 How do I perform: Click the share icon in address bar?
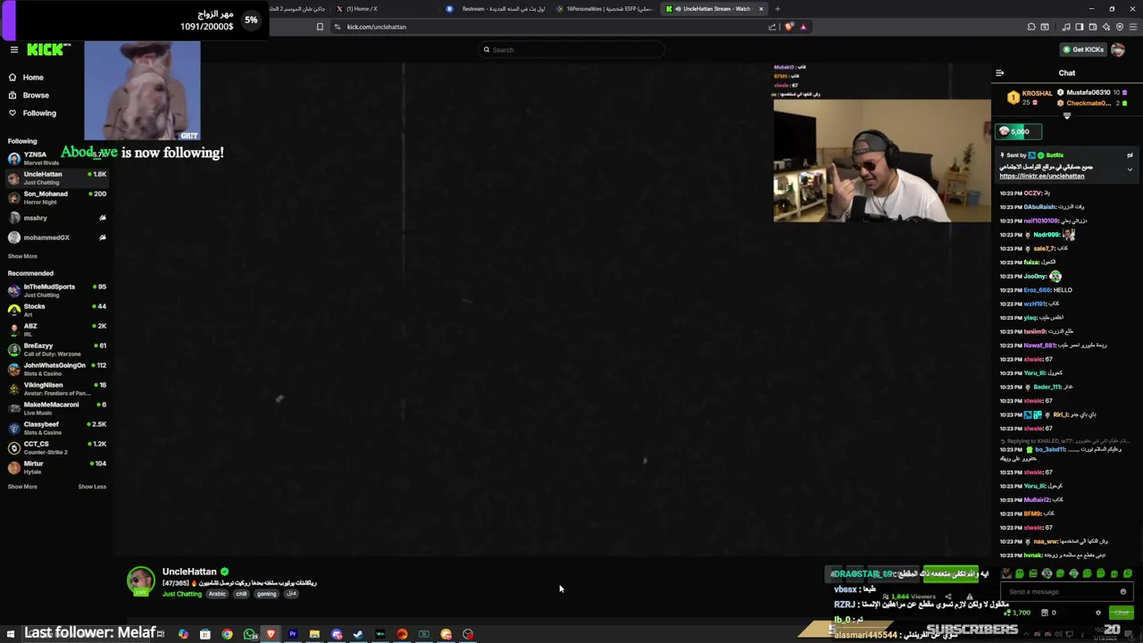click(772, 27)
